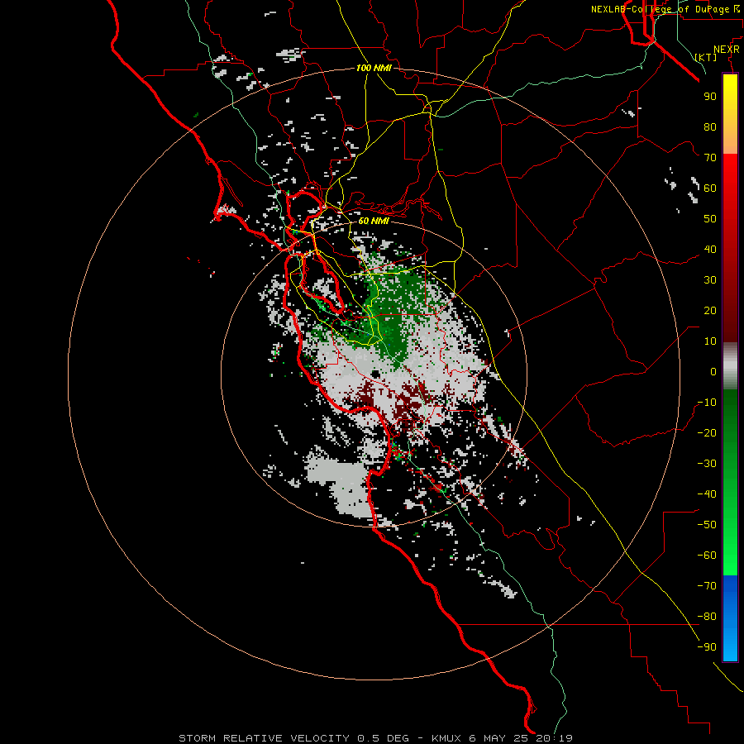Click the -60 knot label on the scale

[707, 556]
